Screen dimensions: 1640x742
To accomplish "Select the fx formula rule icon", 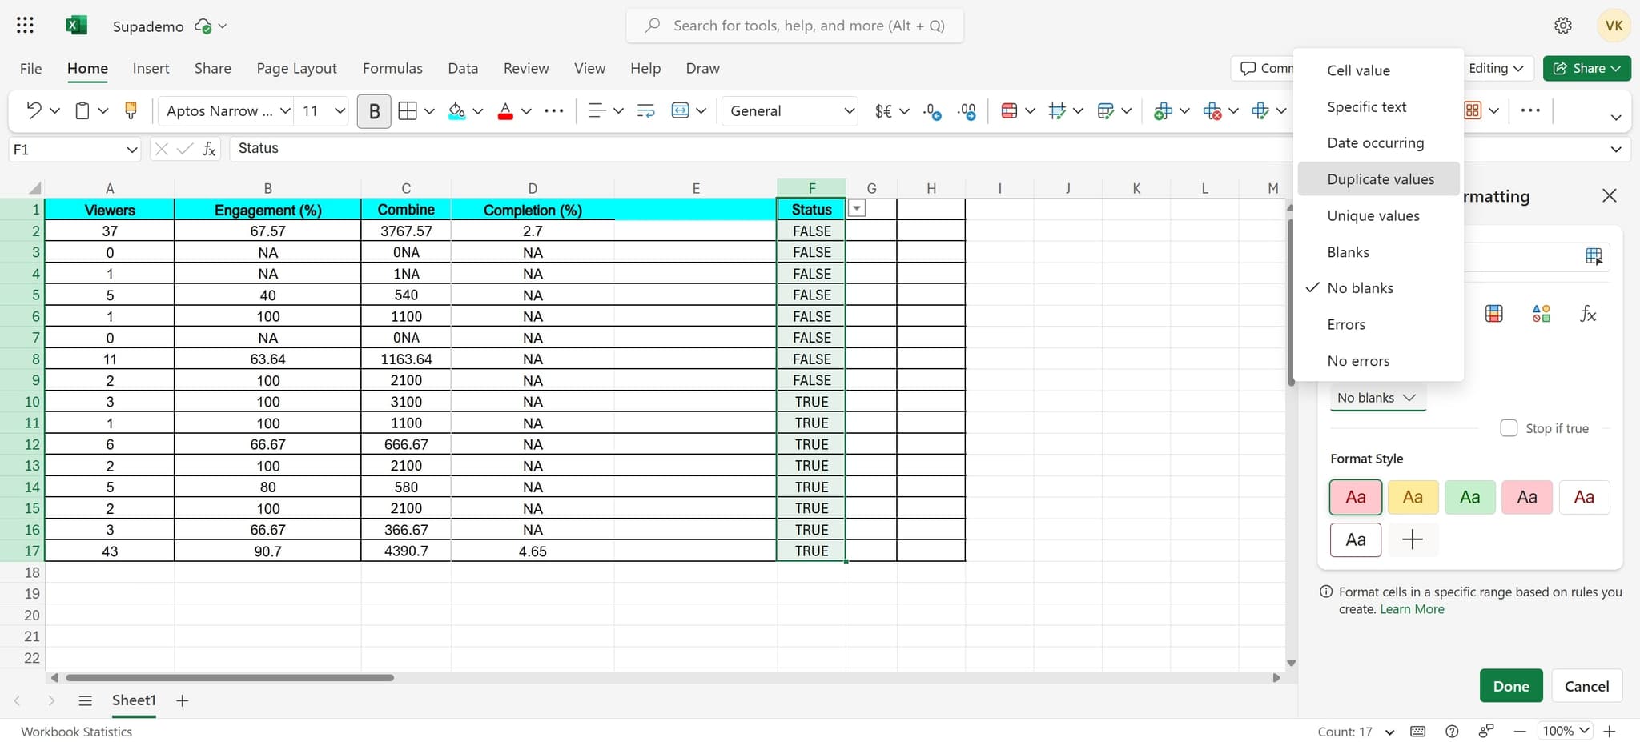I will coord(1587,314).
